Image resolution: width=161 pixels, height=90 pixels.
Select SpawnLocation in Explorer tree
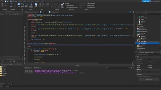click(x=144, y=18)
